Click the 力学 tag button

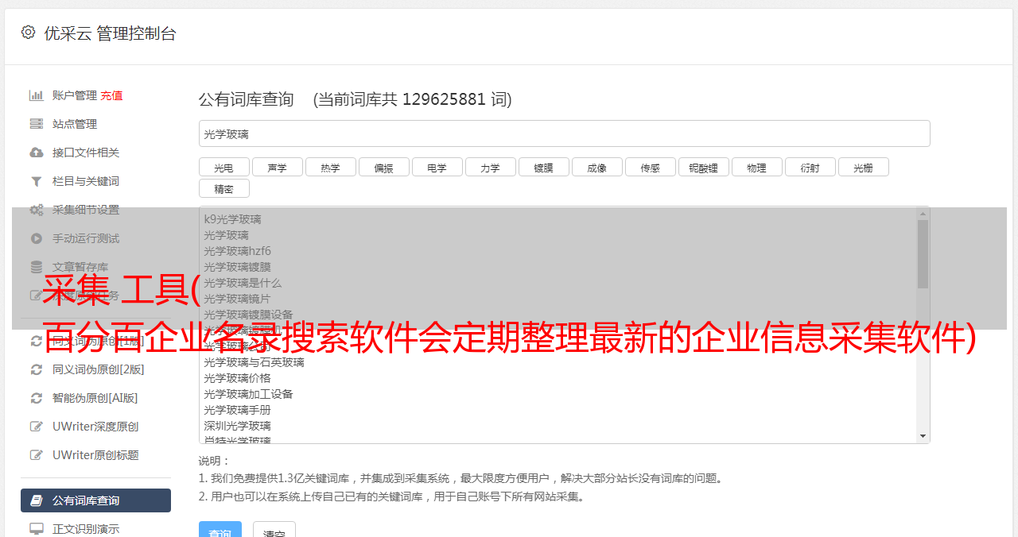[490, 167]
